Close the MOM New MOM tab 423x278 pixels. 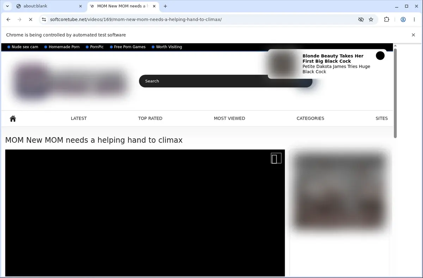[x=154, y=6]
